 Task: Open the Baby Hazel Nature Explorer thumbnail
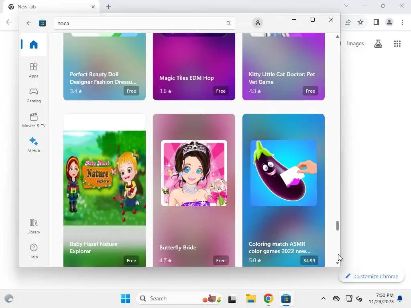coord(104,178)
